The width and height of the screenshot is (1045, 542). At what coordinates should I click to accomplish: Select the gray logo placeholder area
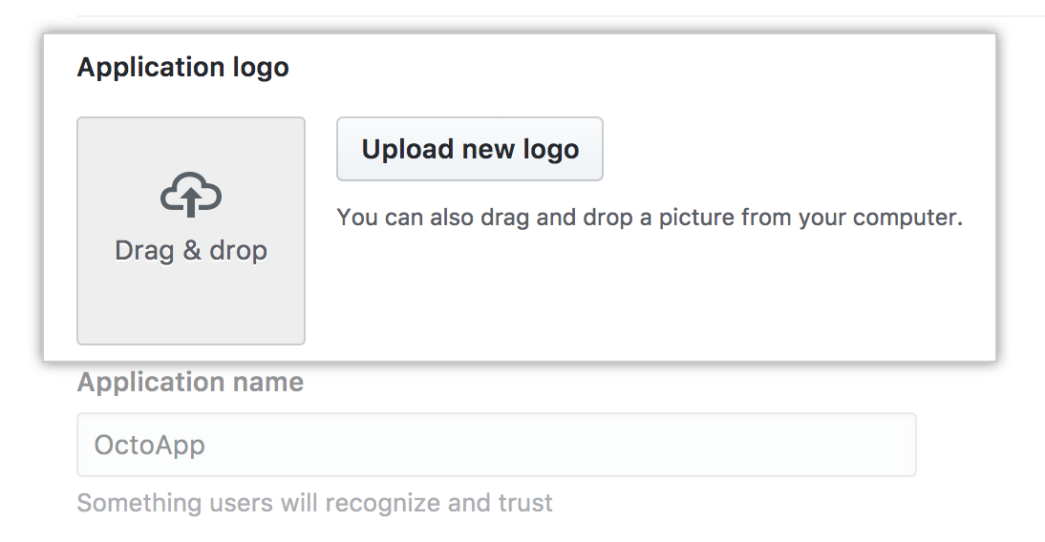point(191,231)
